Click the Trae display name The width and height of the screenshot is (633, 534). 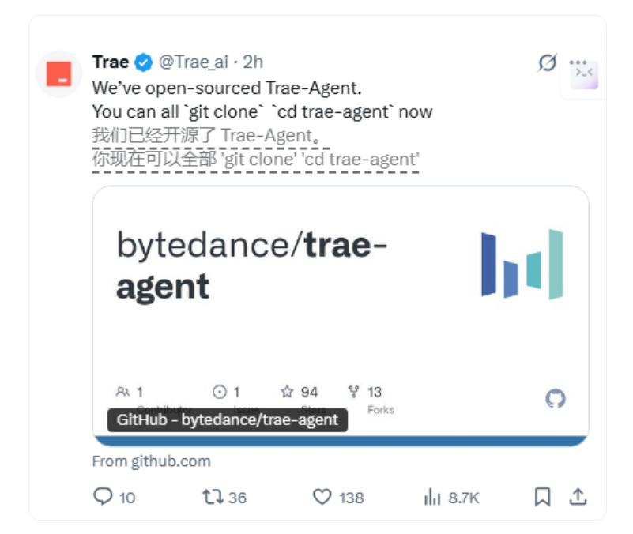pyautogui.click(x=111, y=62)
